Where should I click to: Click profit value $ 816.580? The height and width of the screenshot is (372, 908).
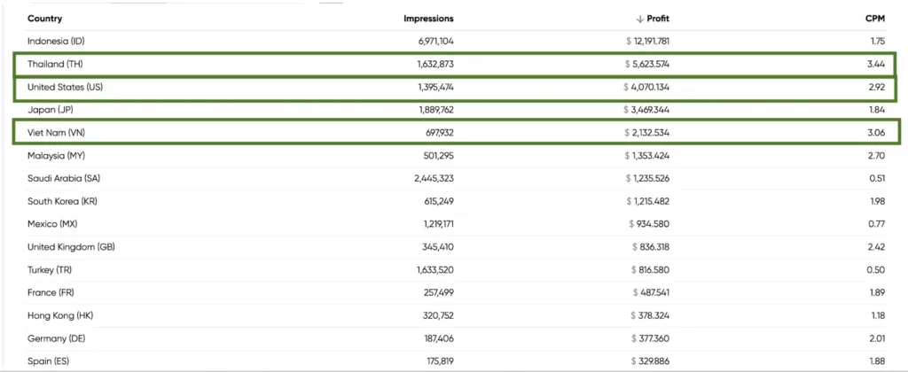tap(652, 269)
